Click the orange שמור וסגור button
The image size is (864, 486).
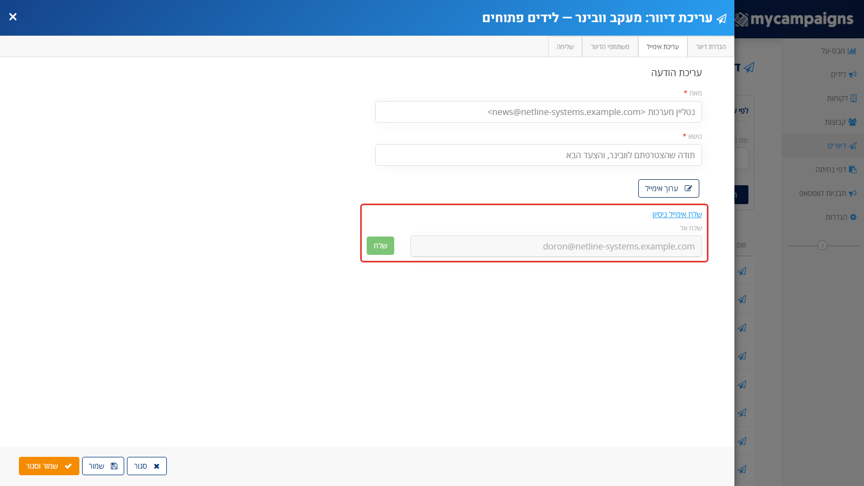click(x=49, y=466)
